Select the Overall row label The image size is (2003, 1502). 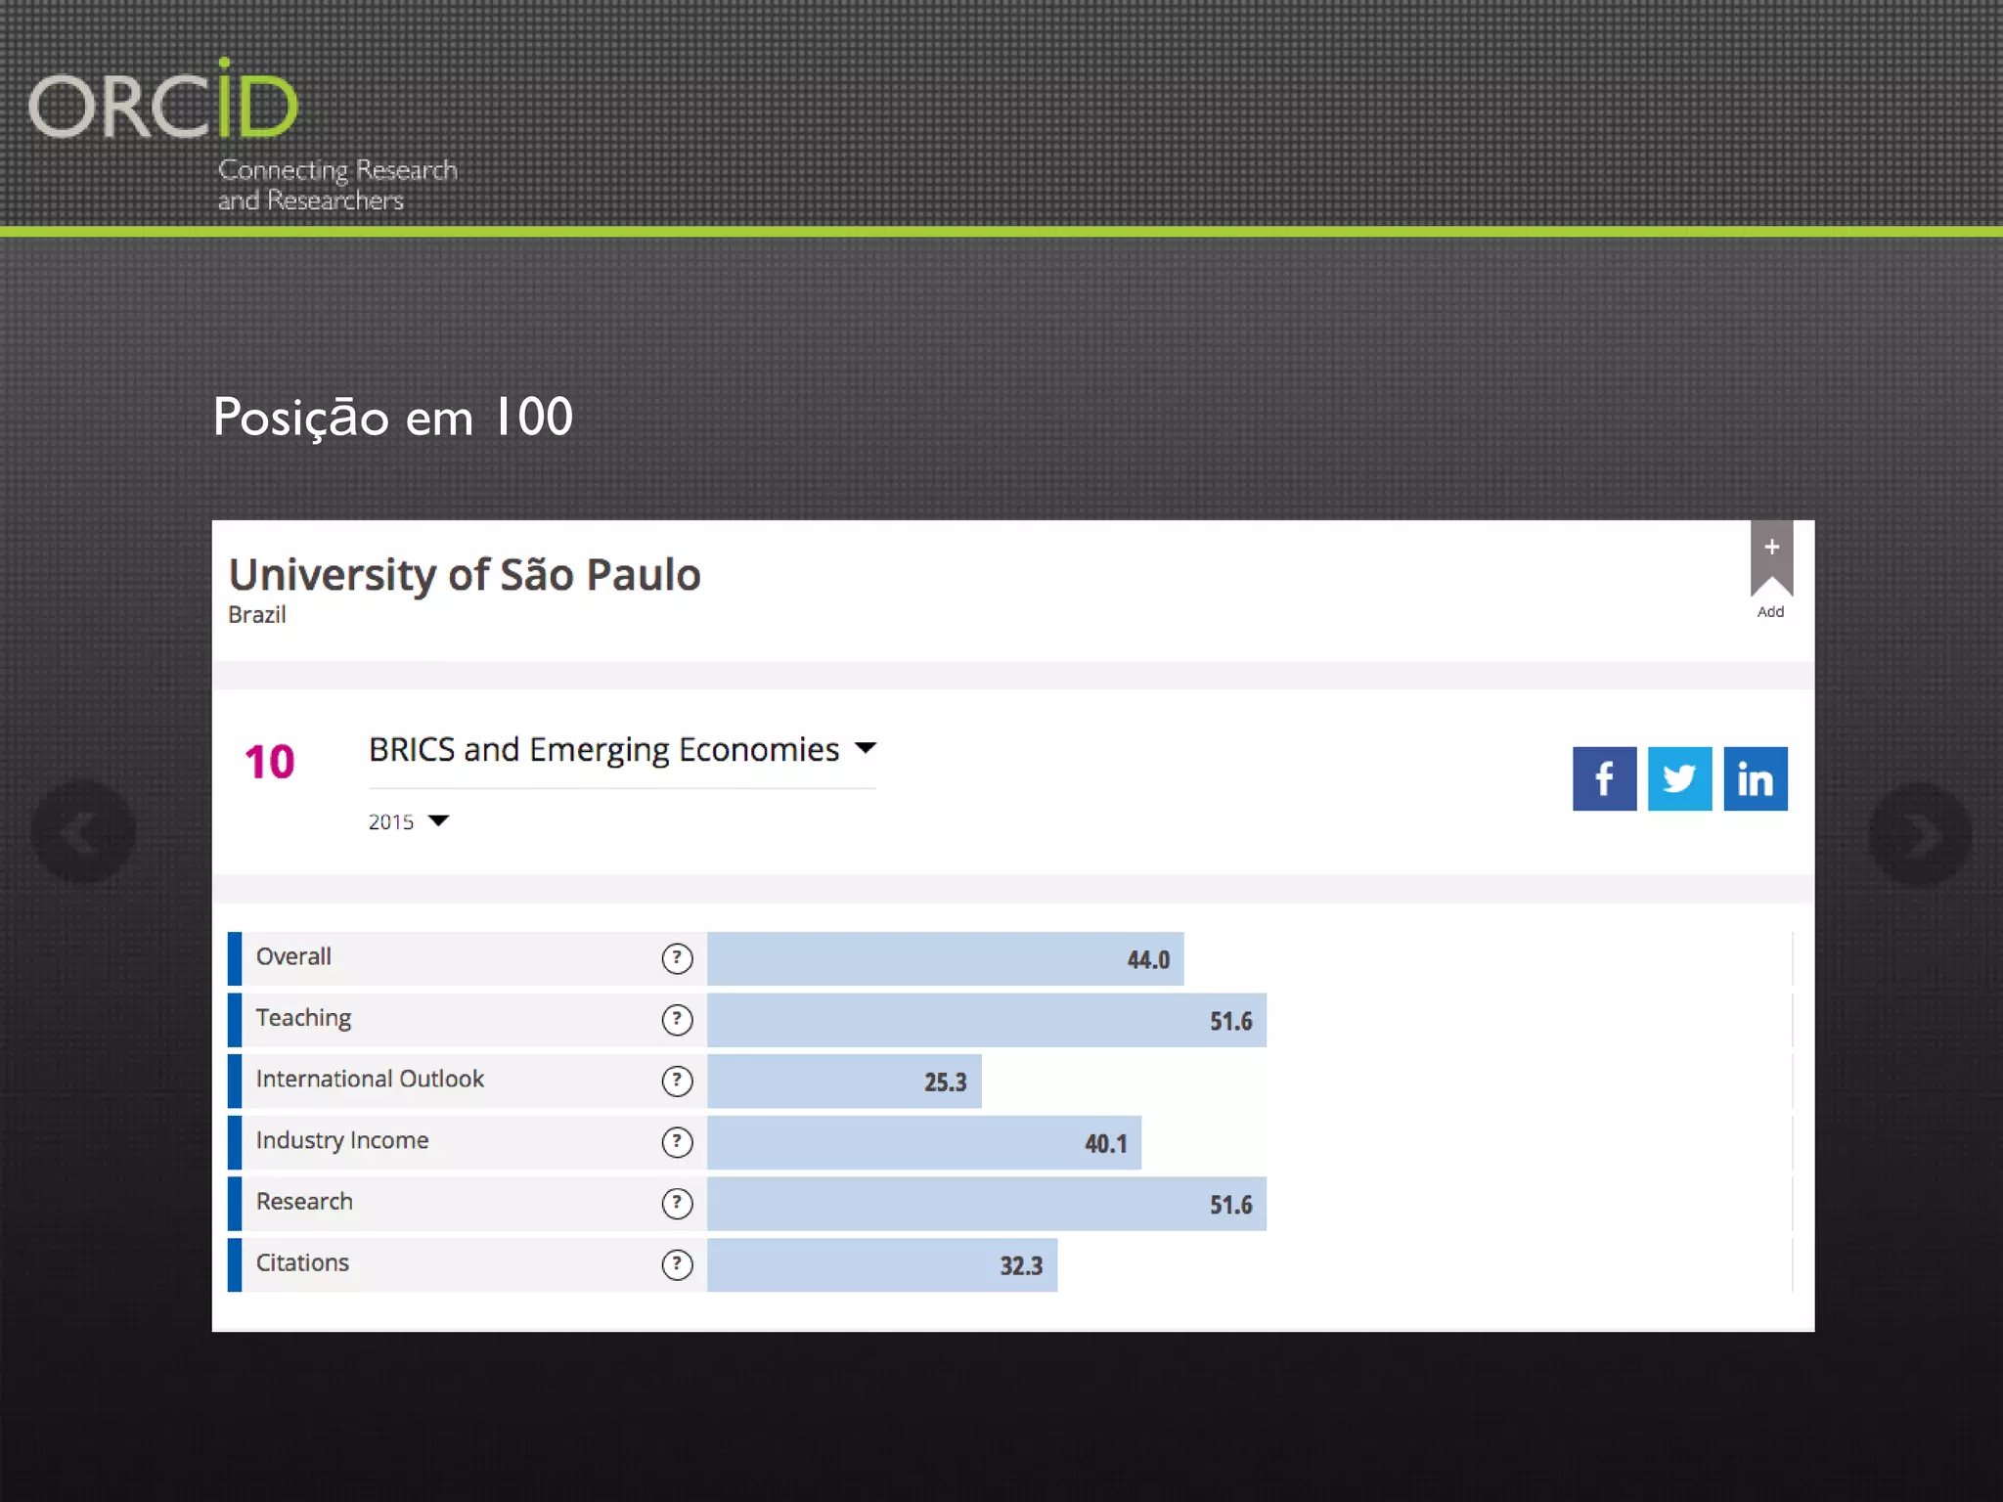point(293,956)
